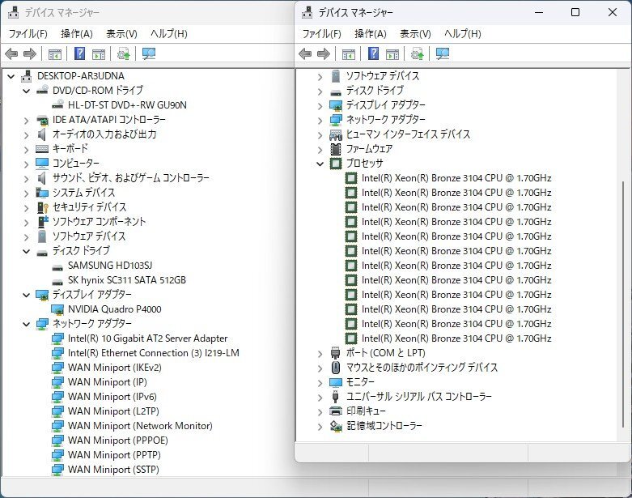Open 表示(V) menu in right window

pos(415,34)
